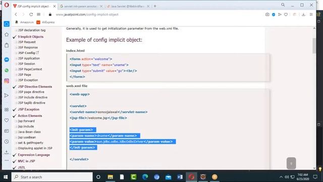
Task: Open Speed Dial start page grid
Action: [38, 15]
